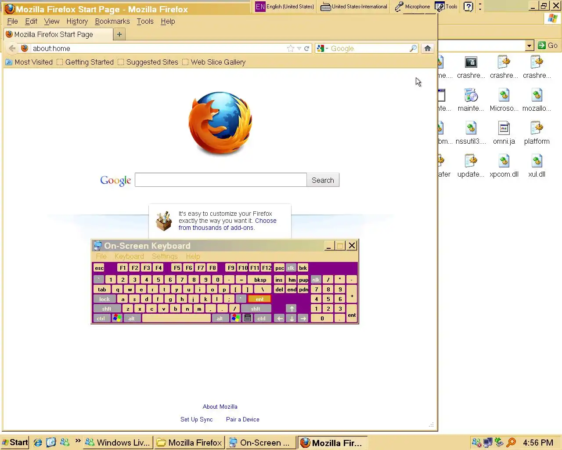Open Firefox Bookmarks menu
Image resolution: width=562 pixels, height=450 pixels.
[x=112, y=21]
